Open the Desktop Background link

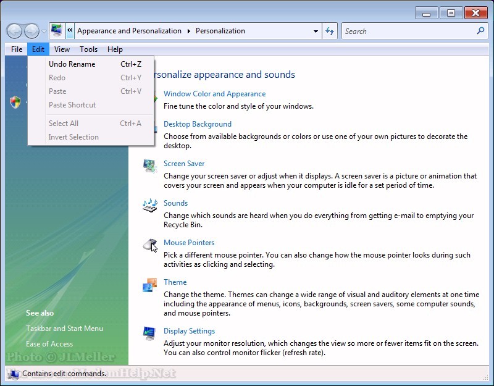click(x=198, y=124)
